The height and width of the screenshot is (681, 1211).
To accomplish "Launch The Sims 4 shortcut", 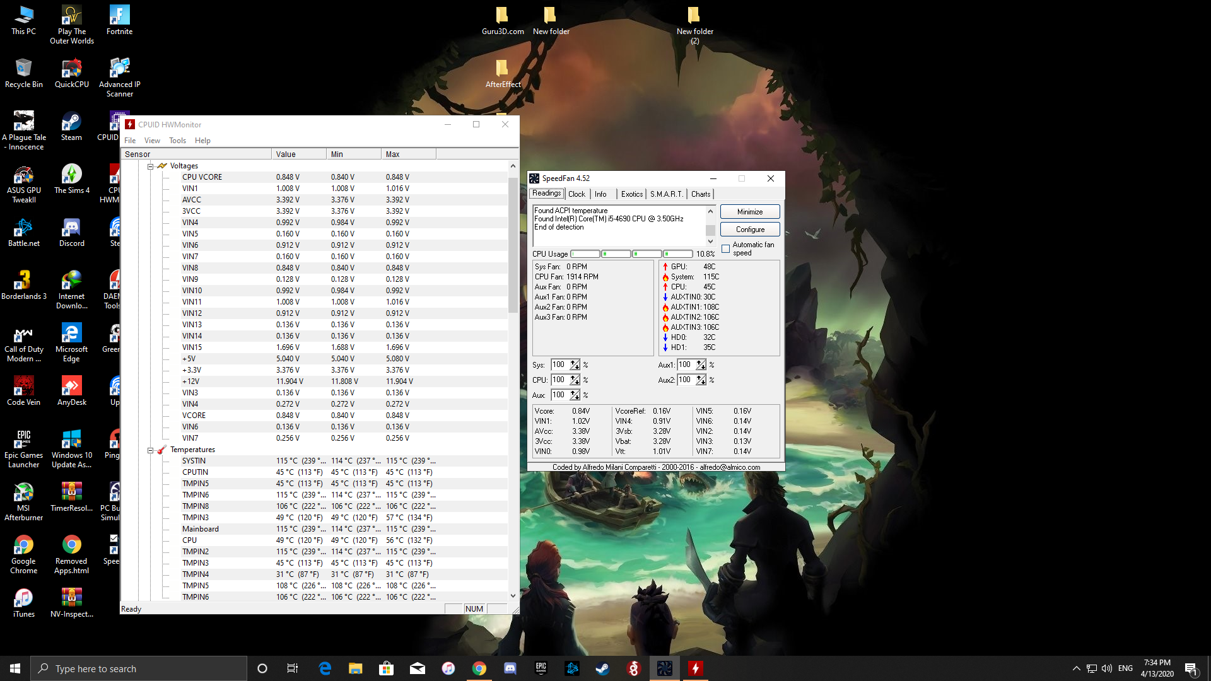I will pyautogui.click(x=72, y=179).
